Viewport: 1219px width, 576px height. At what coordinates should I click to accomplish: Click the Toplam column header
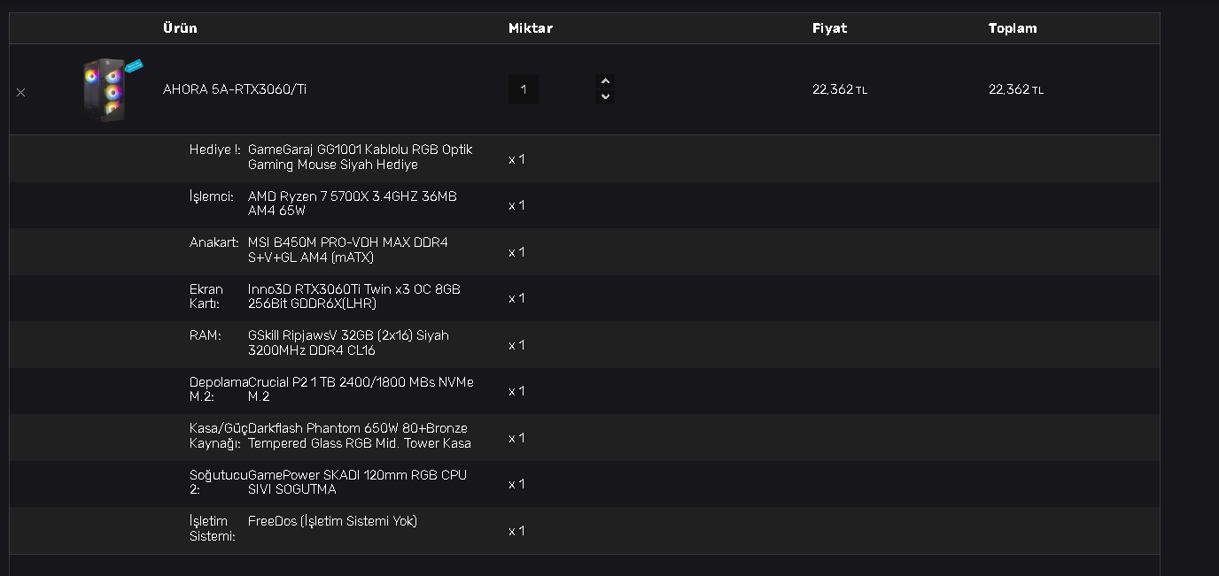tap(1012, 28)
